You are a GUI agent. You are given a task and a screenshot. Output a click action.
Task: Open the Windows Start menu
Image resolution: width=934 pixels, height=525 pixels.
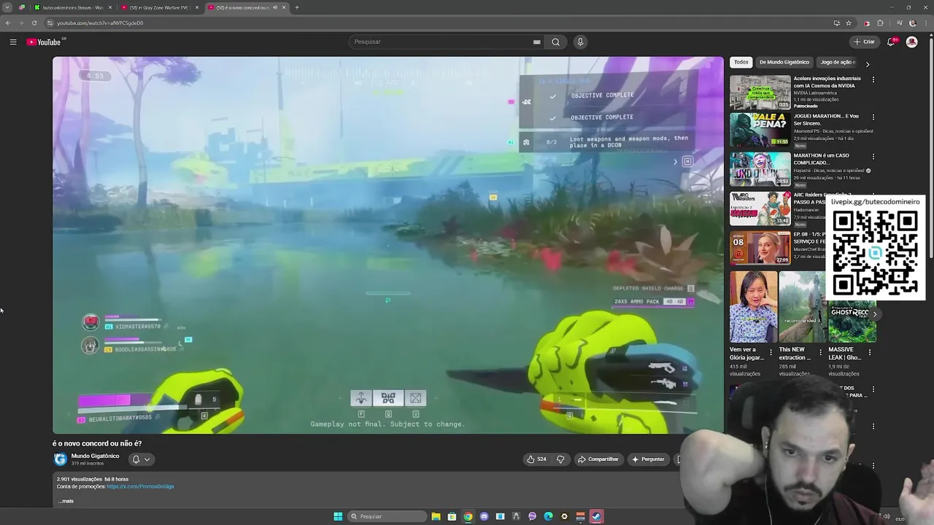(338, 516)
